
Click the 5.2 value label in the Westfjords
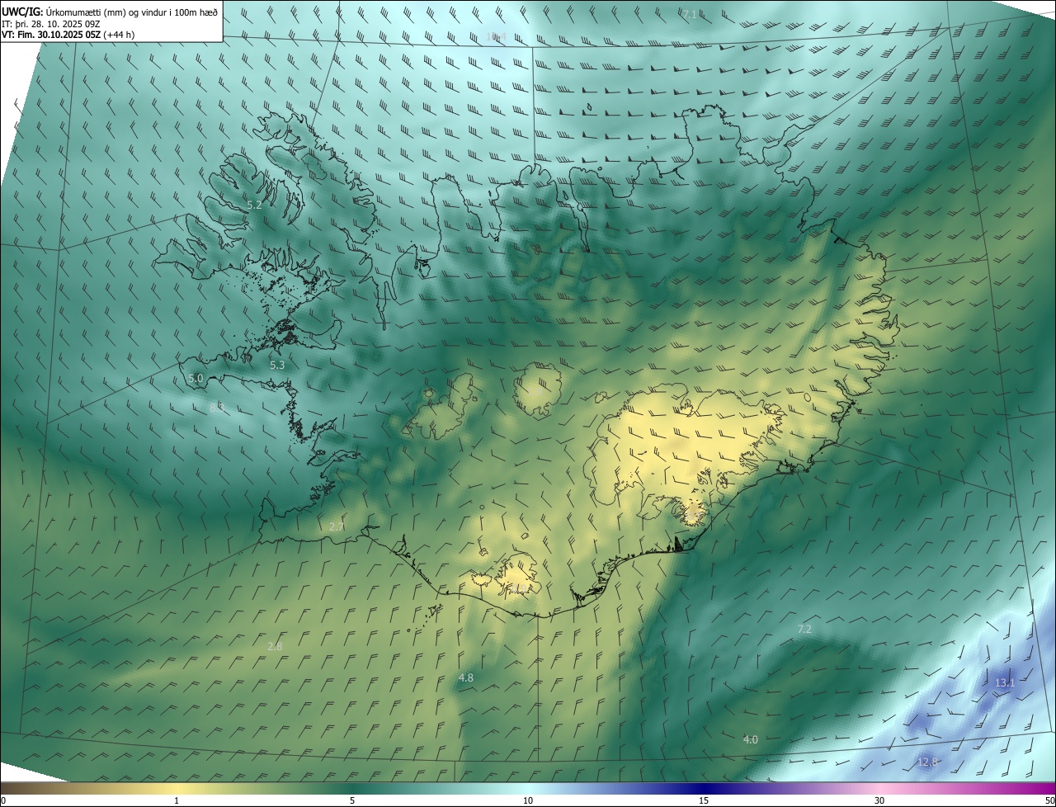254,205
